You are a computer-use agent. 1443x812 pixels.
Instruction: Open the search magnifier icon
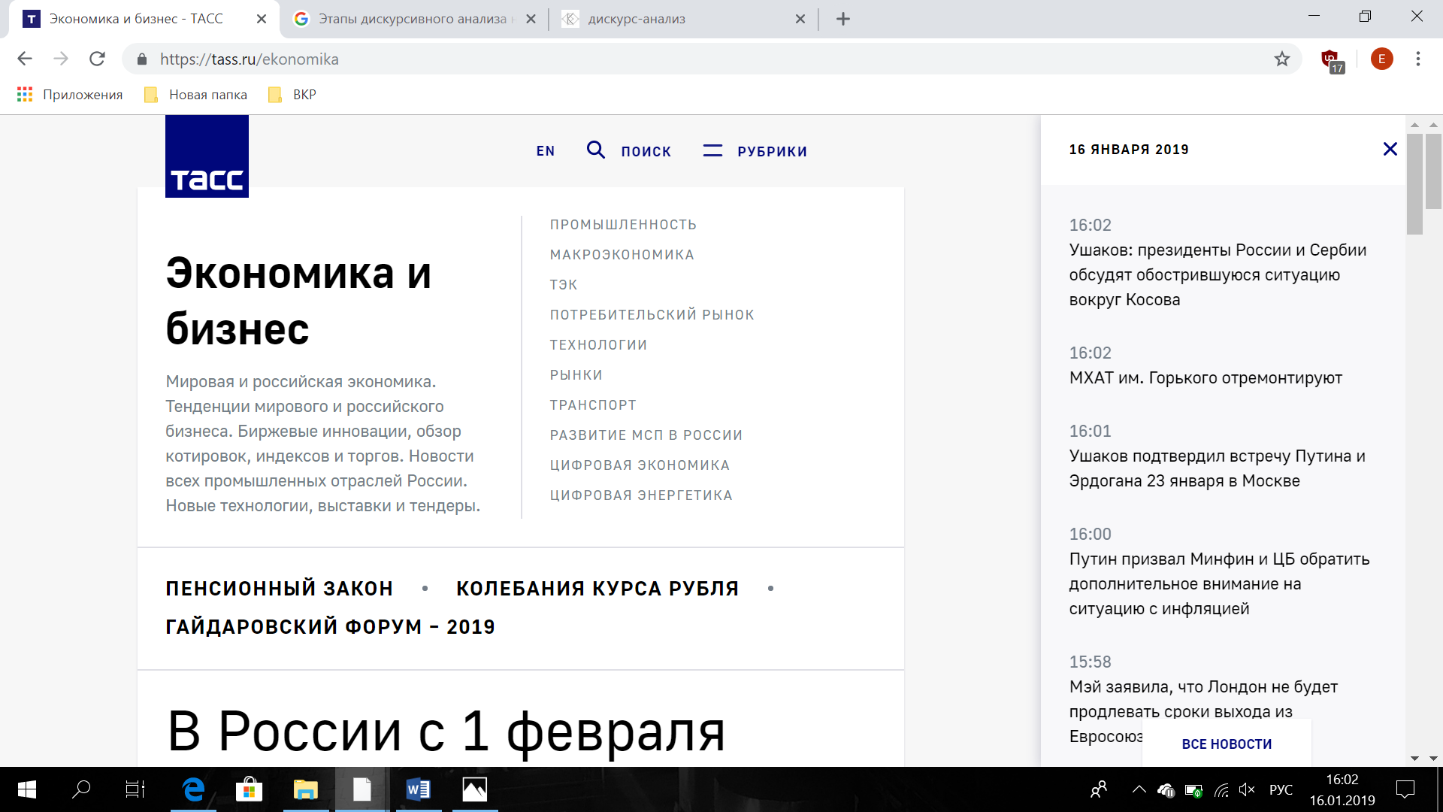(x=596, y=150)
